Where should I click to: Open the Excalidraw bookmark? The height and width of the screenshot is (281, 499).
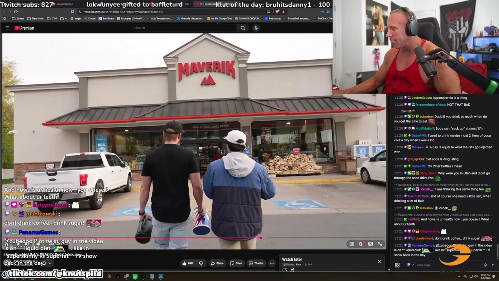[106, 18]
